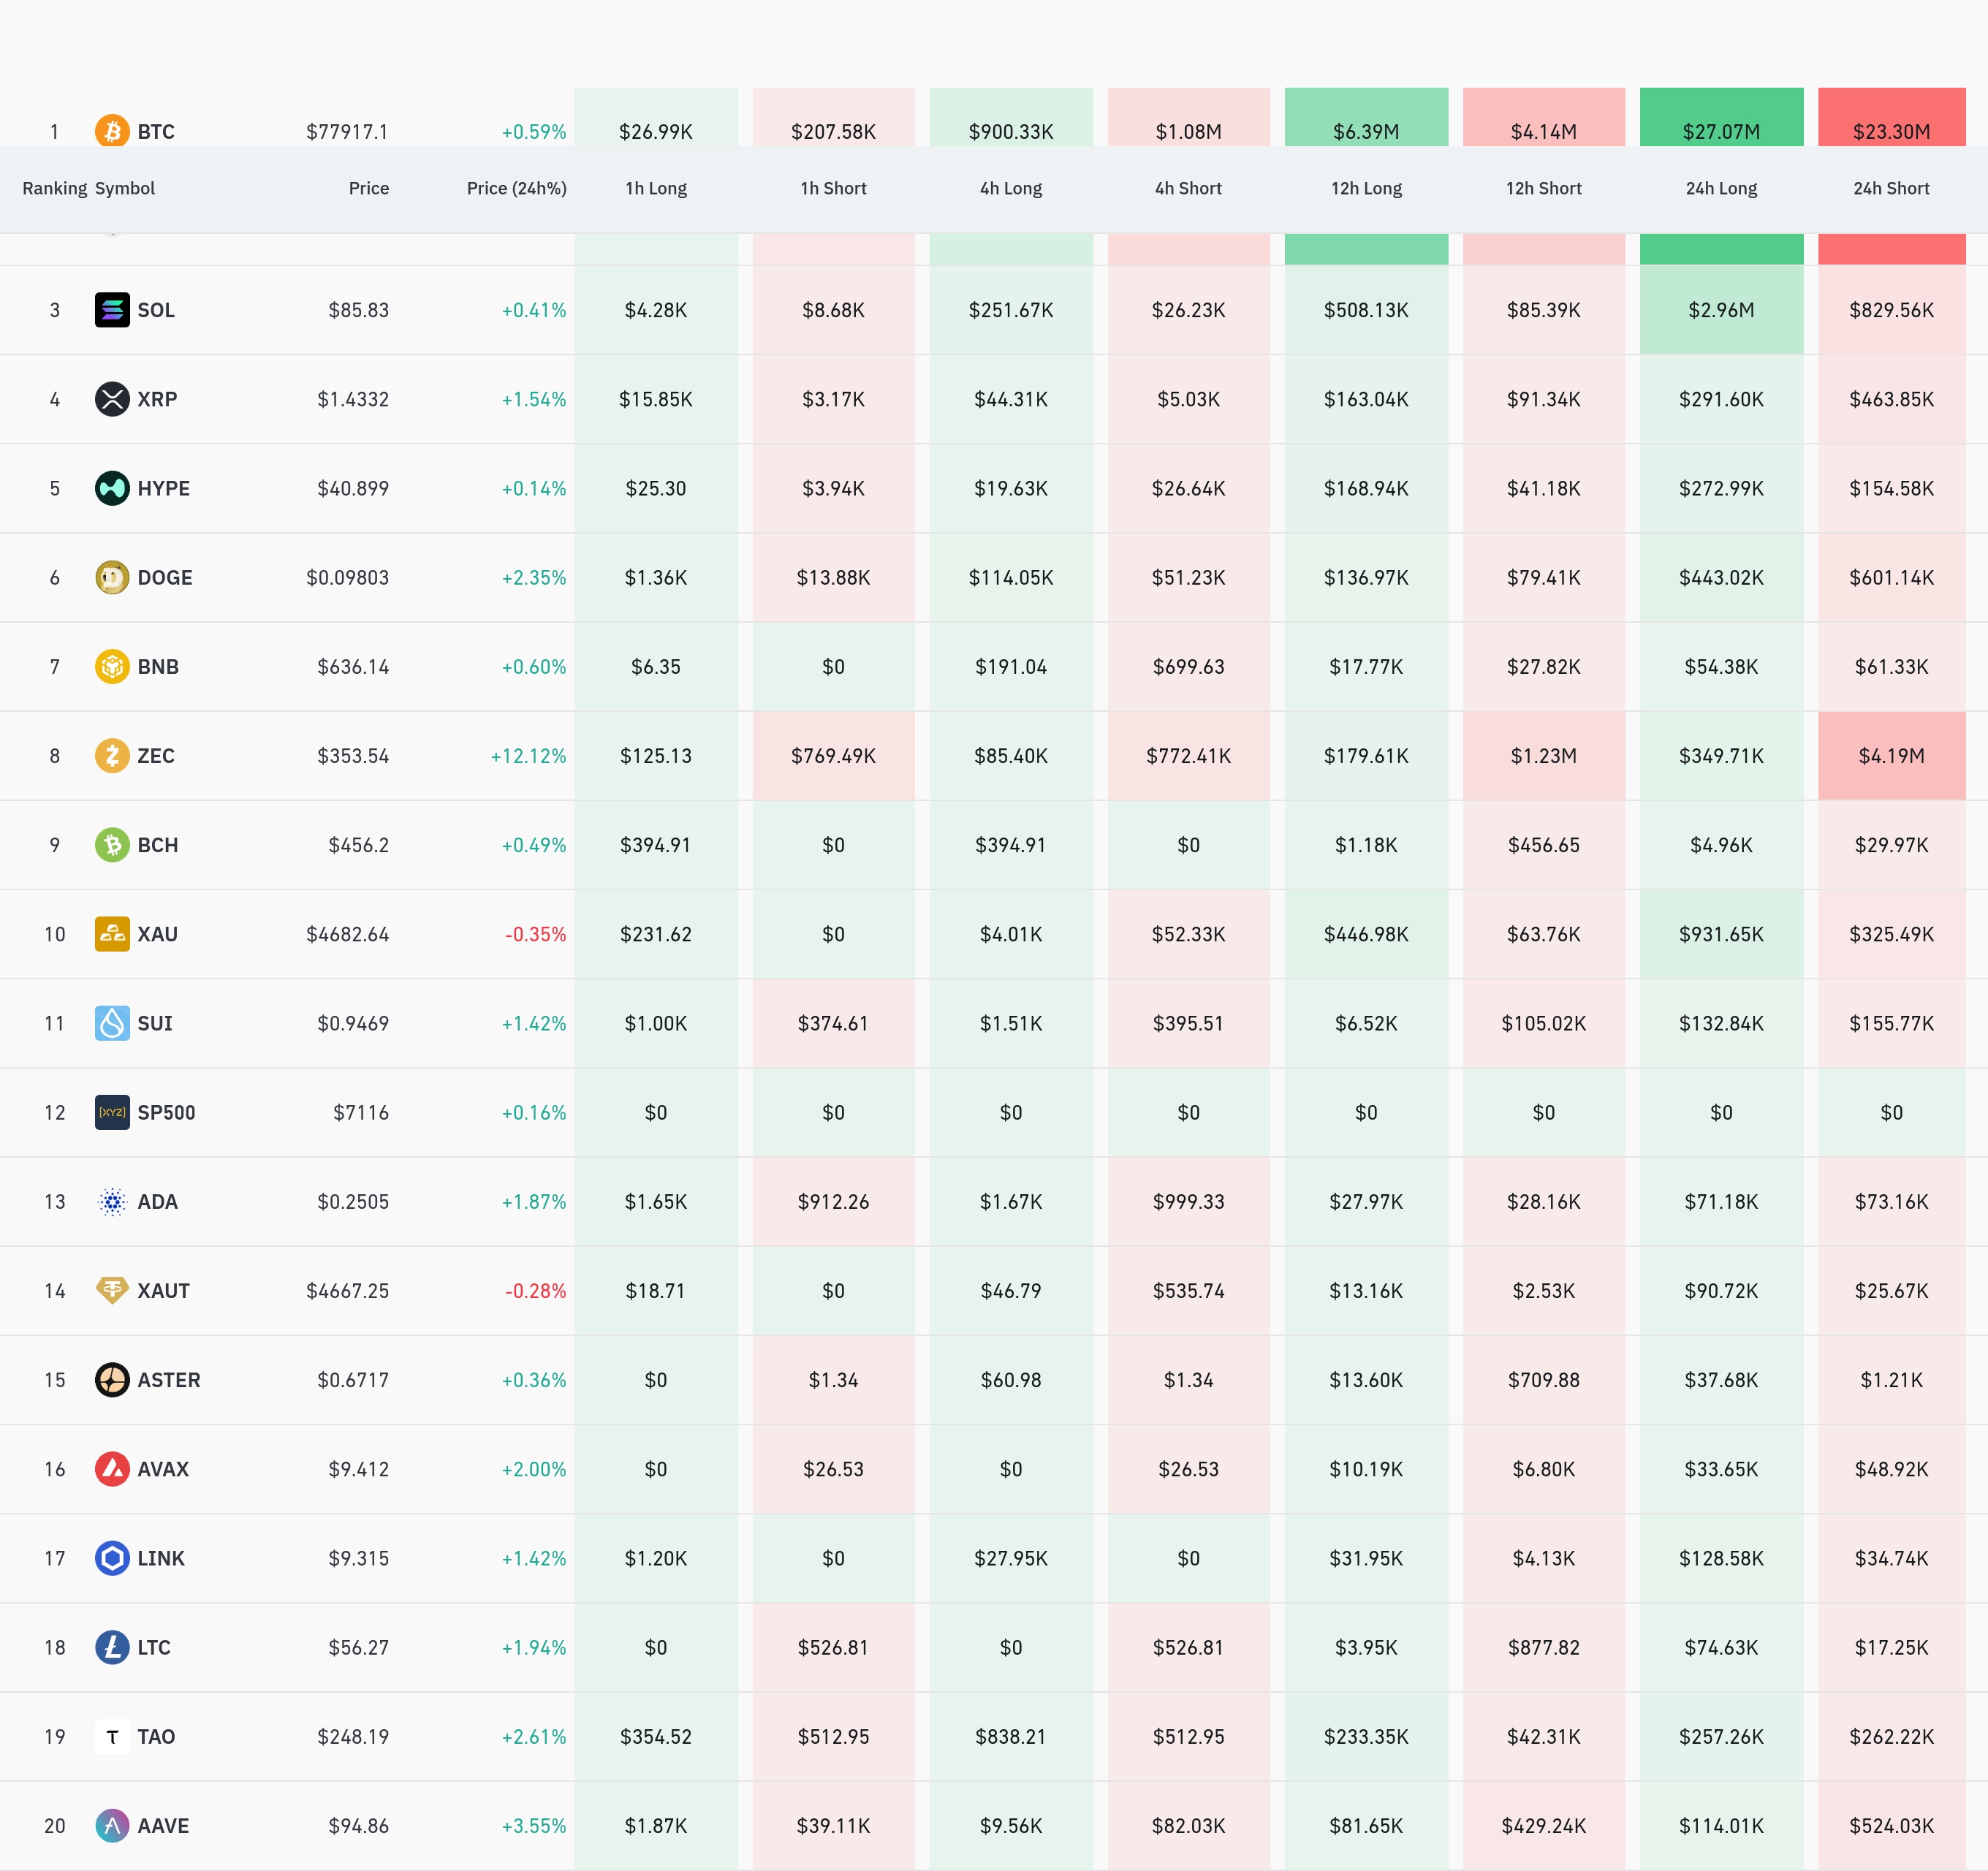Open the AAVE symbol link

[x=163, y=1826]
